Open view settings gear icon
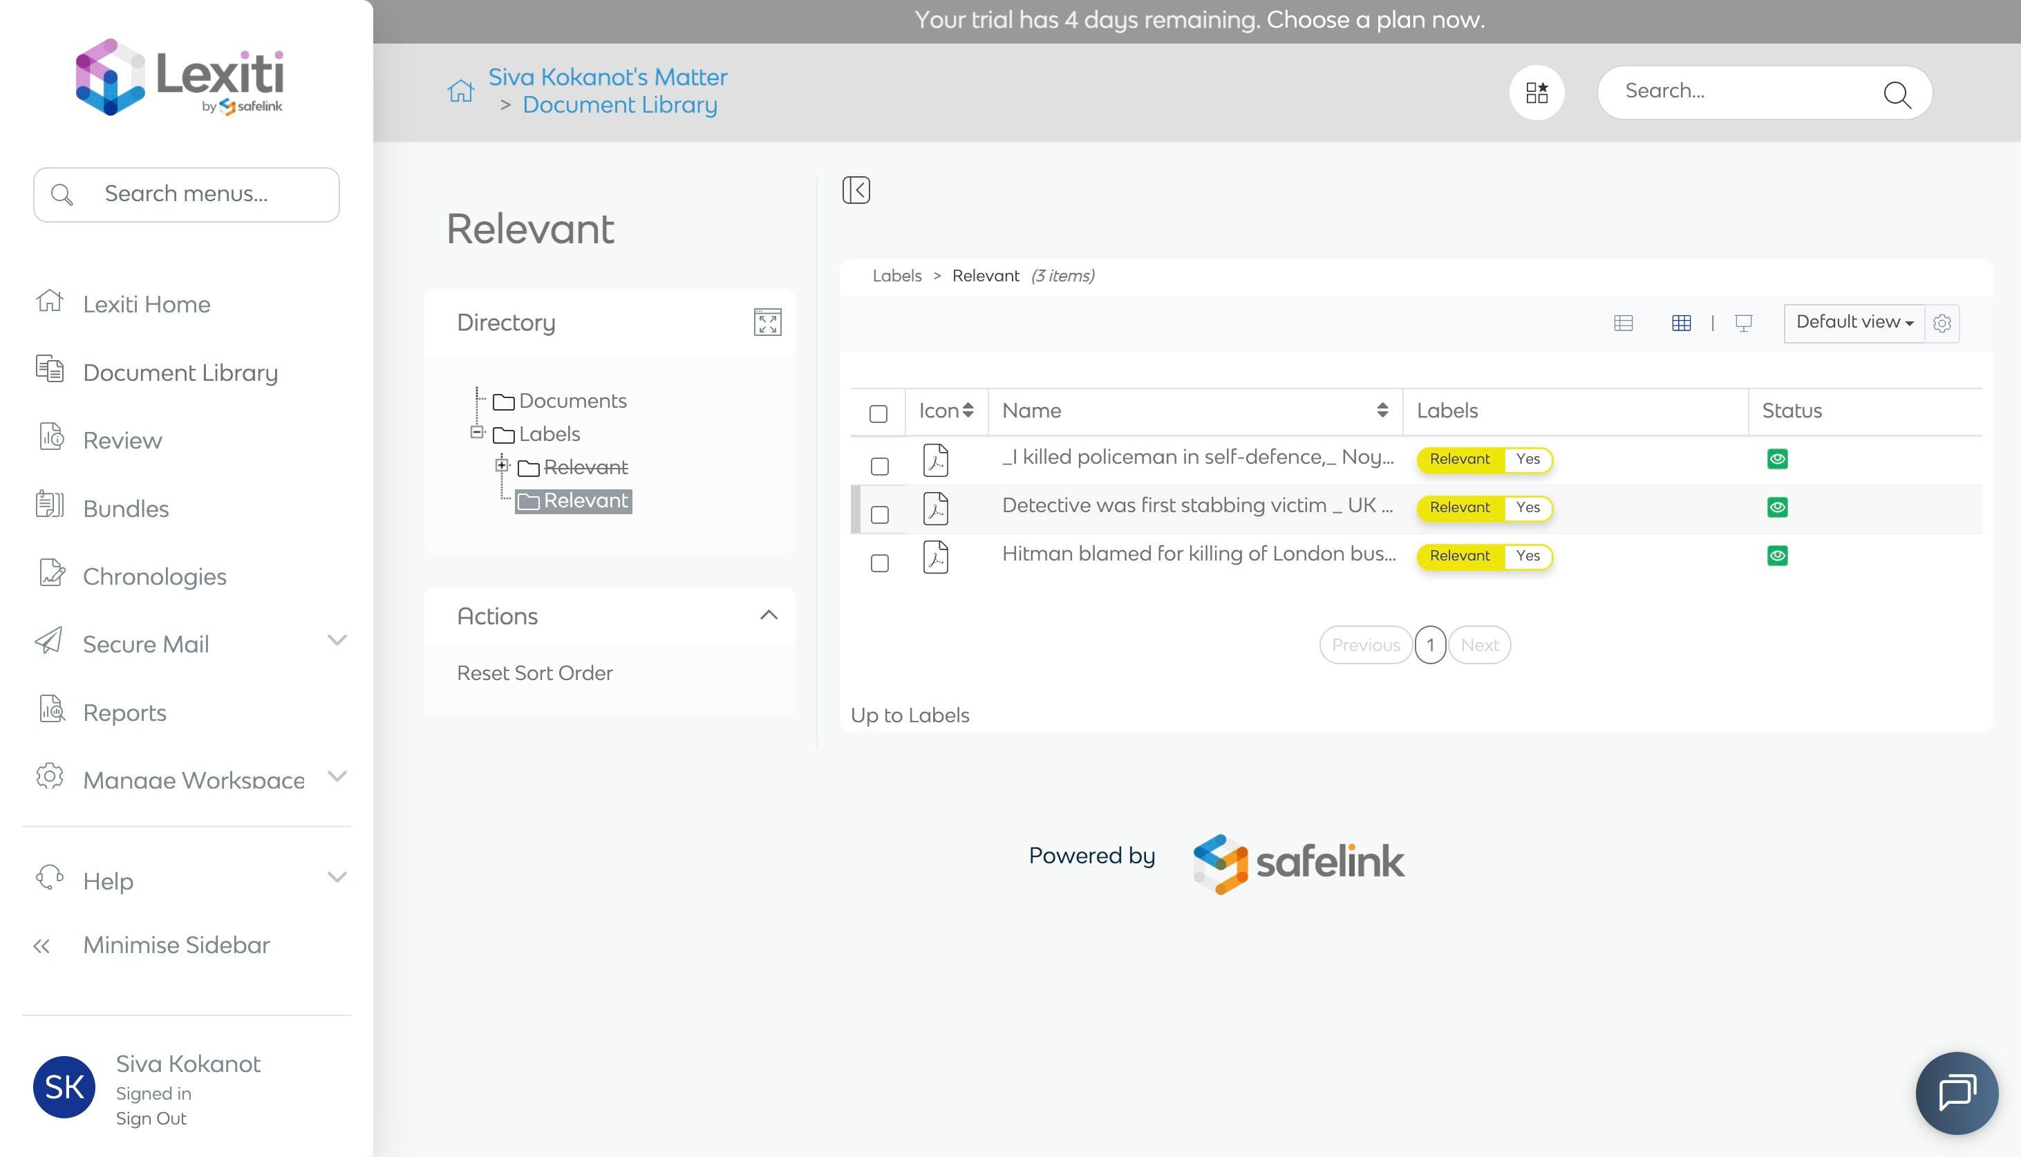Image resolution: width=2021 pixels, height=1157 pixels. point(1942,323)
